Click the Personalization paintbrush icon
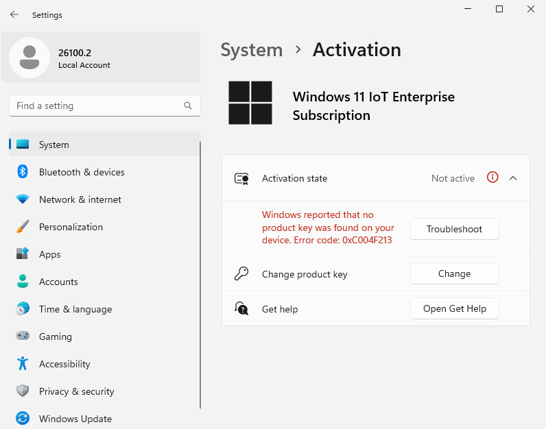Screen dimensions: 546x429 click(23, 227)
